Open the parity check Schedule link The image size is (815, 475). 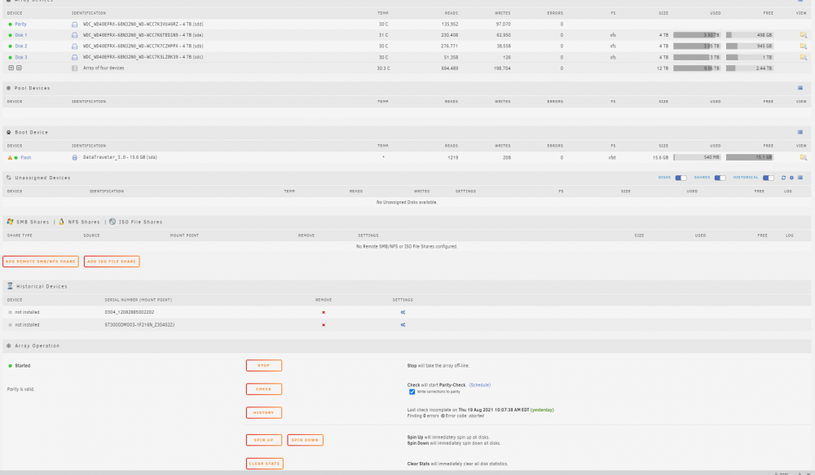coord(480,385)
